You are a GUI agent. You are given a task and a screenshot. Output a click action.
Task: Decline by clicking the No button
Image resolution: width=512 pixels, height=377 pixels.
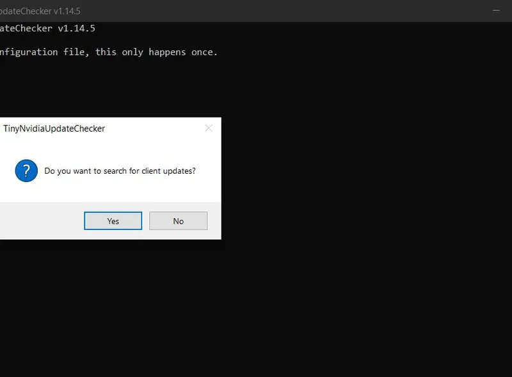[x=179, y=221]
